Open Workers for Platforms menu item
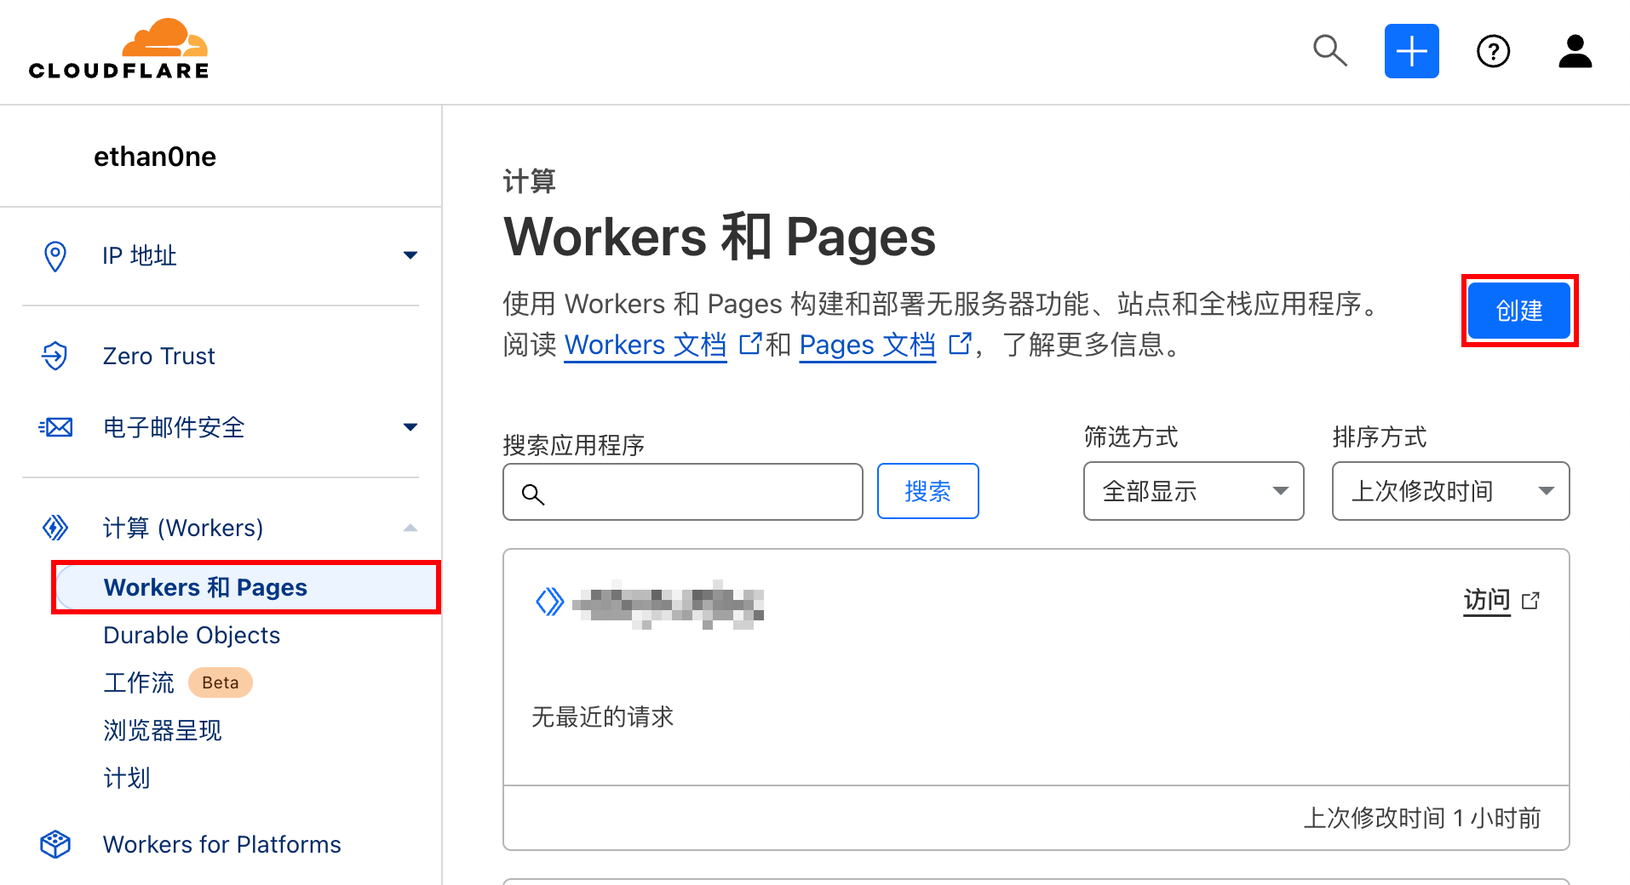 click(x=221, y=844)
